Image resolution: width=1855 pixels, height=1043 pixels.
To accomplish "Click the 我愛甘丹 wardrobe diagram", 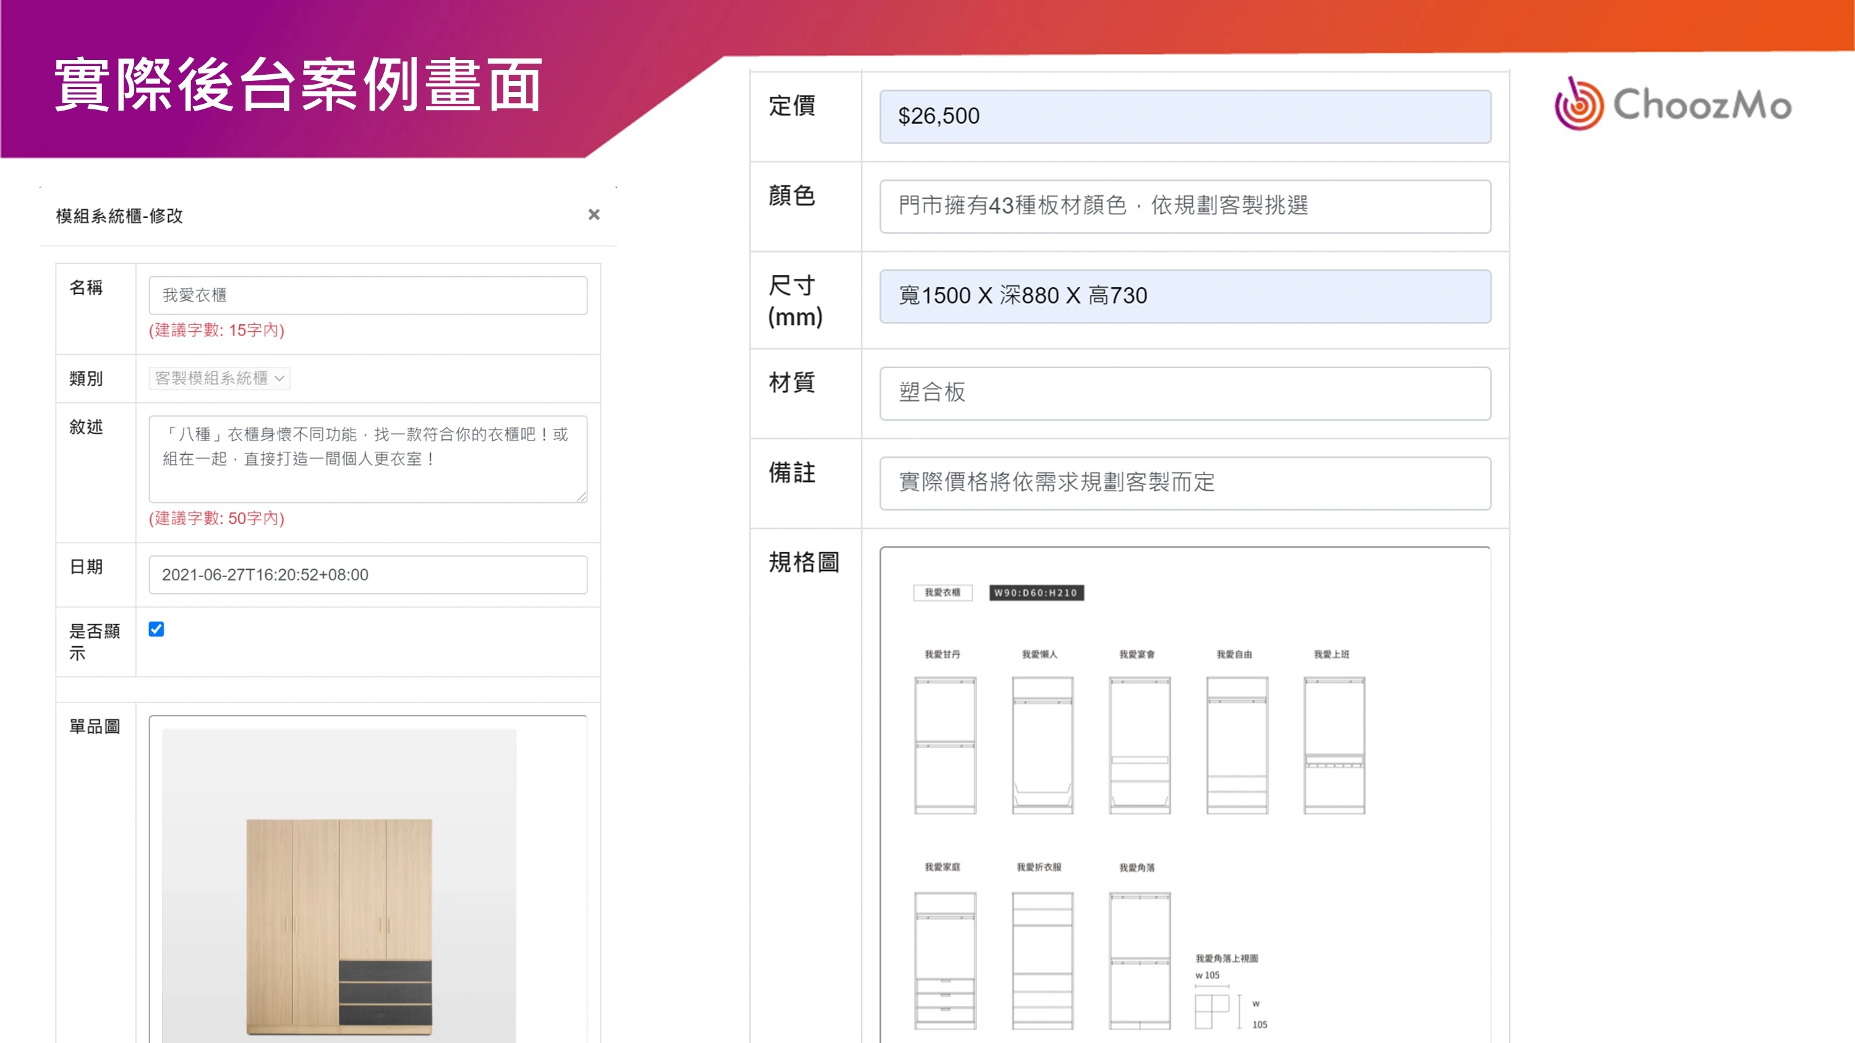I will coord(945,745).
